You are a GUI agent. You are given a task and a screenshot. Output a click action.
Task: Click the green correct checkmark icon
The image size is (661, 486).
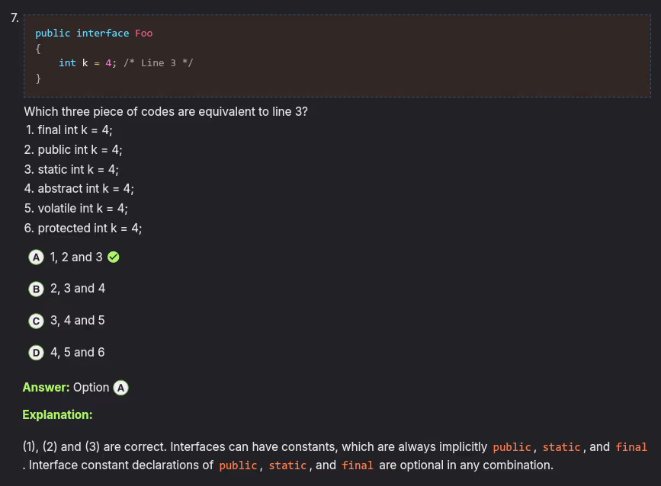pos(114,257)
